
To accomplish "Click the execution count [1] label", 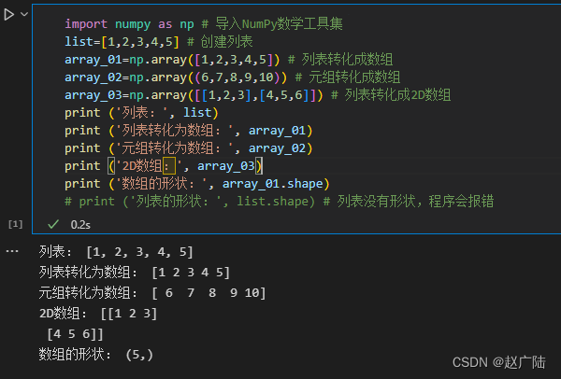I will pos(15,224).
